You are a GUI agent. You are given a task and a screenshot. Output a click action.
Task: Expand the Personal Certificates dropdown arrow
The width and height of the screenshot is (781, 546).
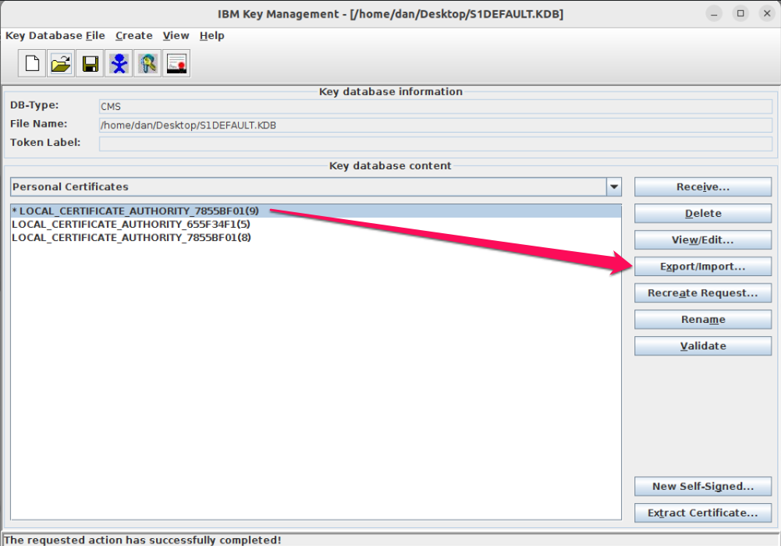pyautogui.click(x=614, y=187)
